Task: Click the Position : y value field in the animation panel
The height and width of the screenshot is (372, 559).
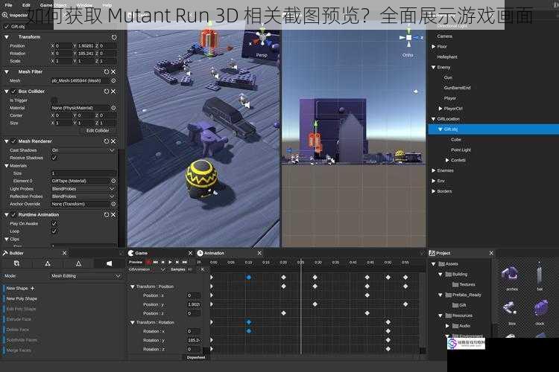Action: (194, 305)
